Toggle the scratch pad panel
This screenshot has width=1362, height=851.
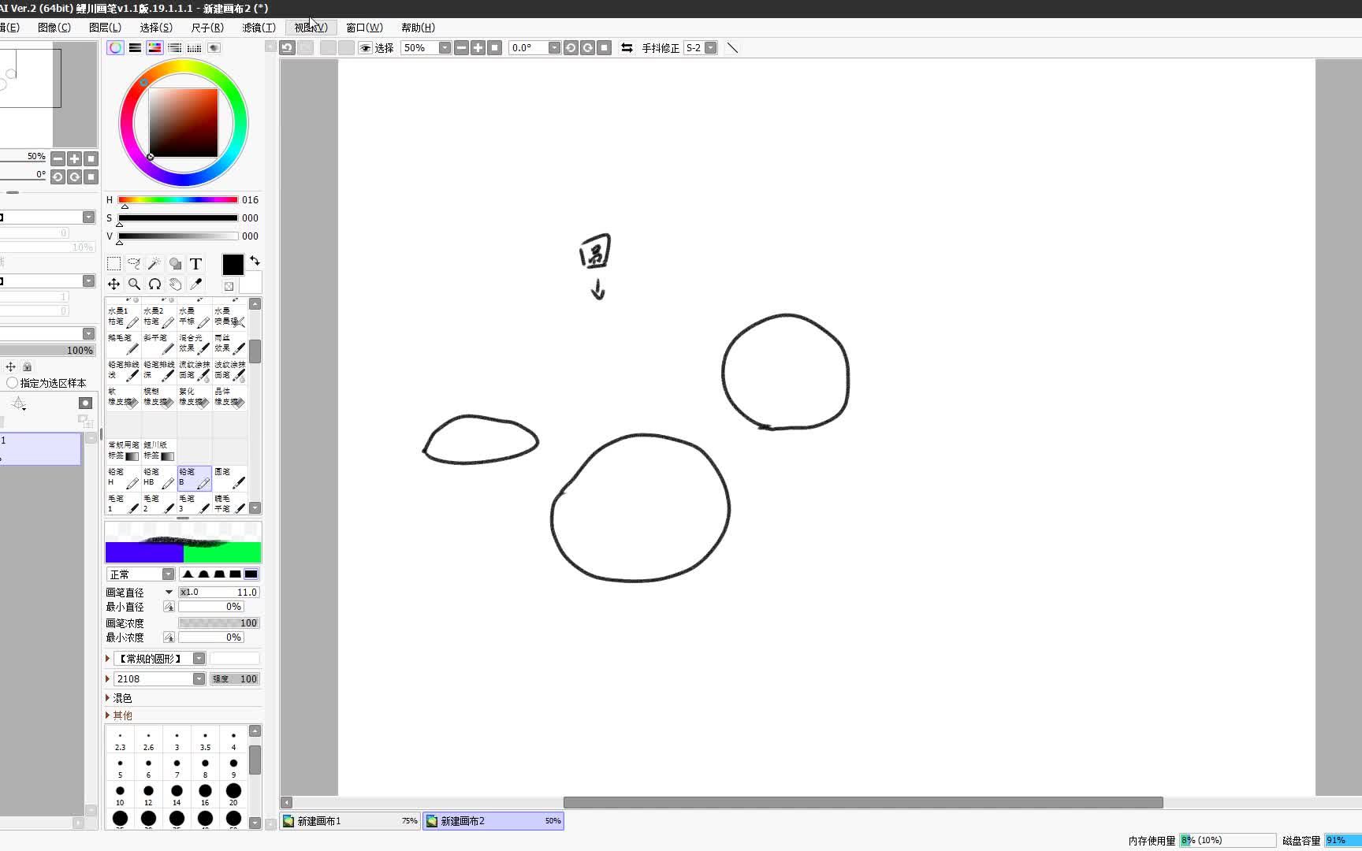214,48
